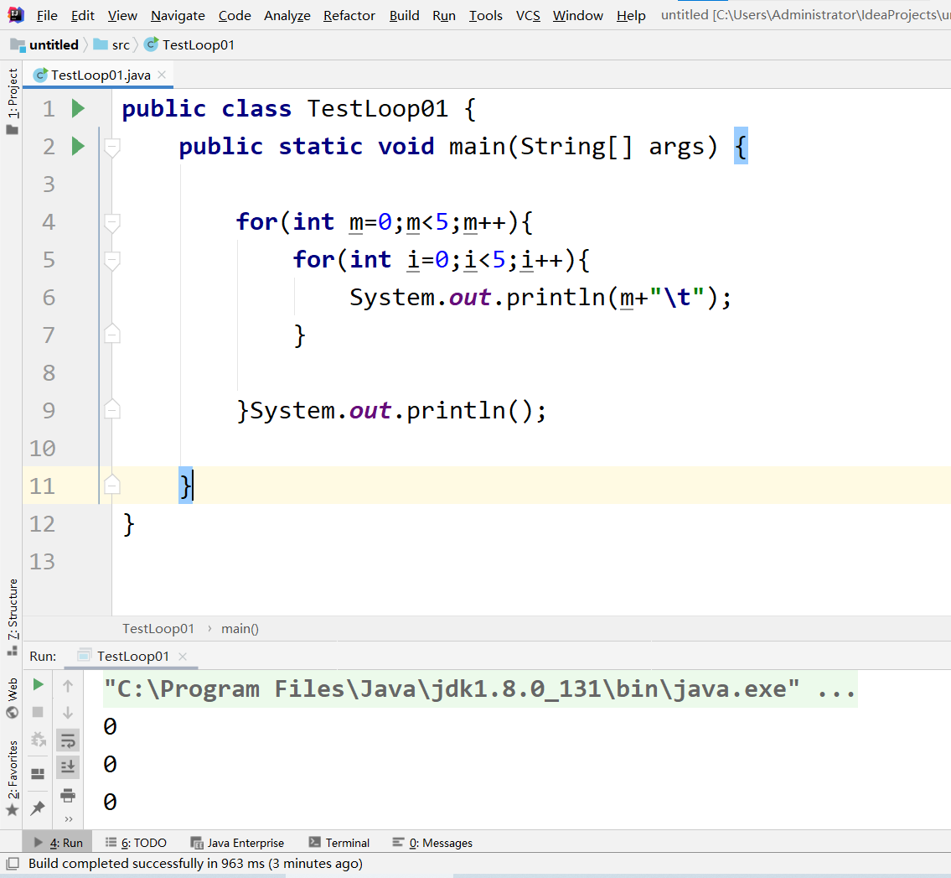Collapse the inner for loop fold on line 5
Viewport: 951px width, 878px height.
[112, 261]
